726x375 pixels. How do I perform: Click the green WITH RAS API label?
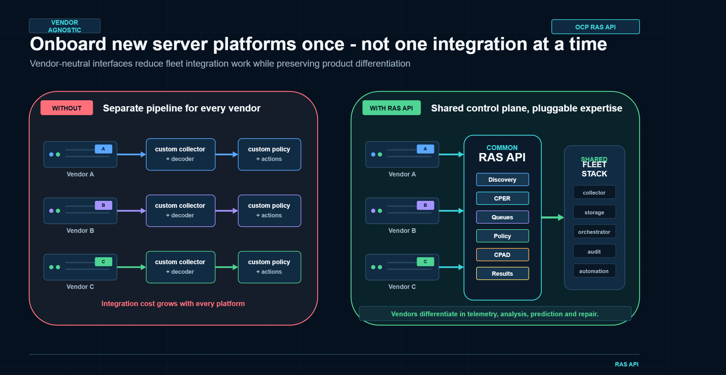point(391,108)
